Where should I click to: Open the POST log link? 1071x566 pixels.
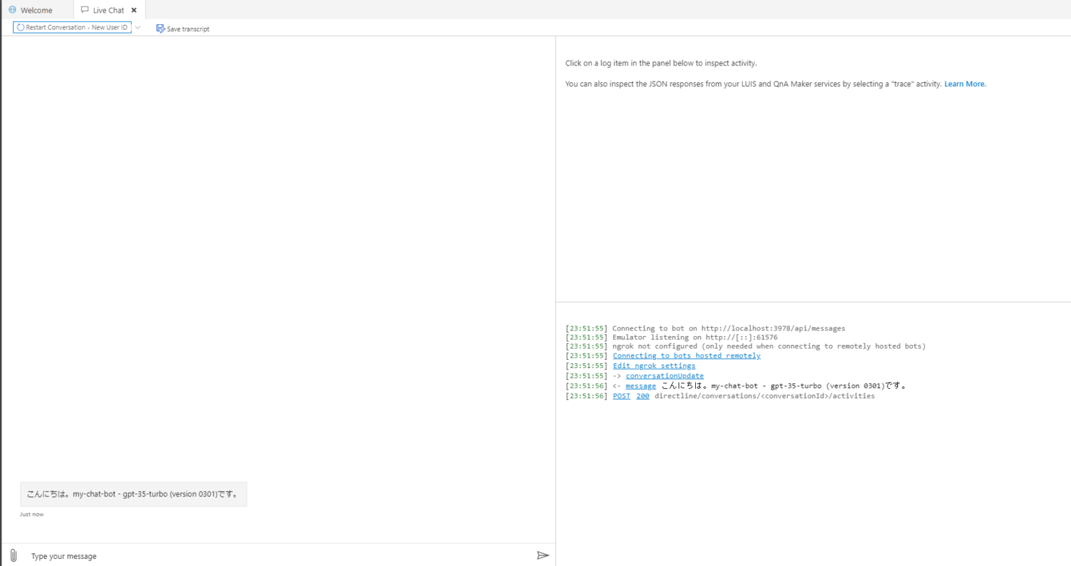(x=621, y=395)
